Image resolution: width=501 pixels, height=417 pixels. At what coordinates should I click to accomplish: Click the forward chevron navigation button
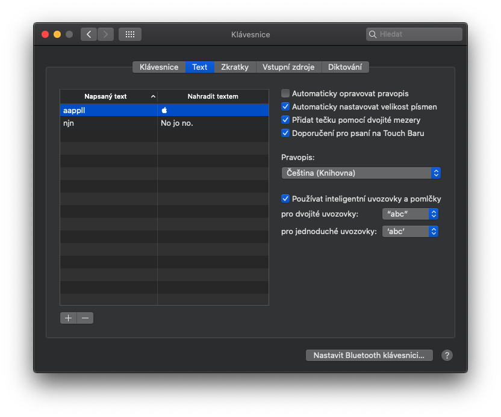(x=105, y=34)
